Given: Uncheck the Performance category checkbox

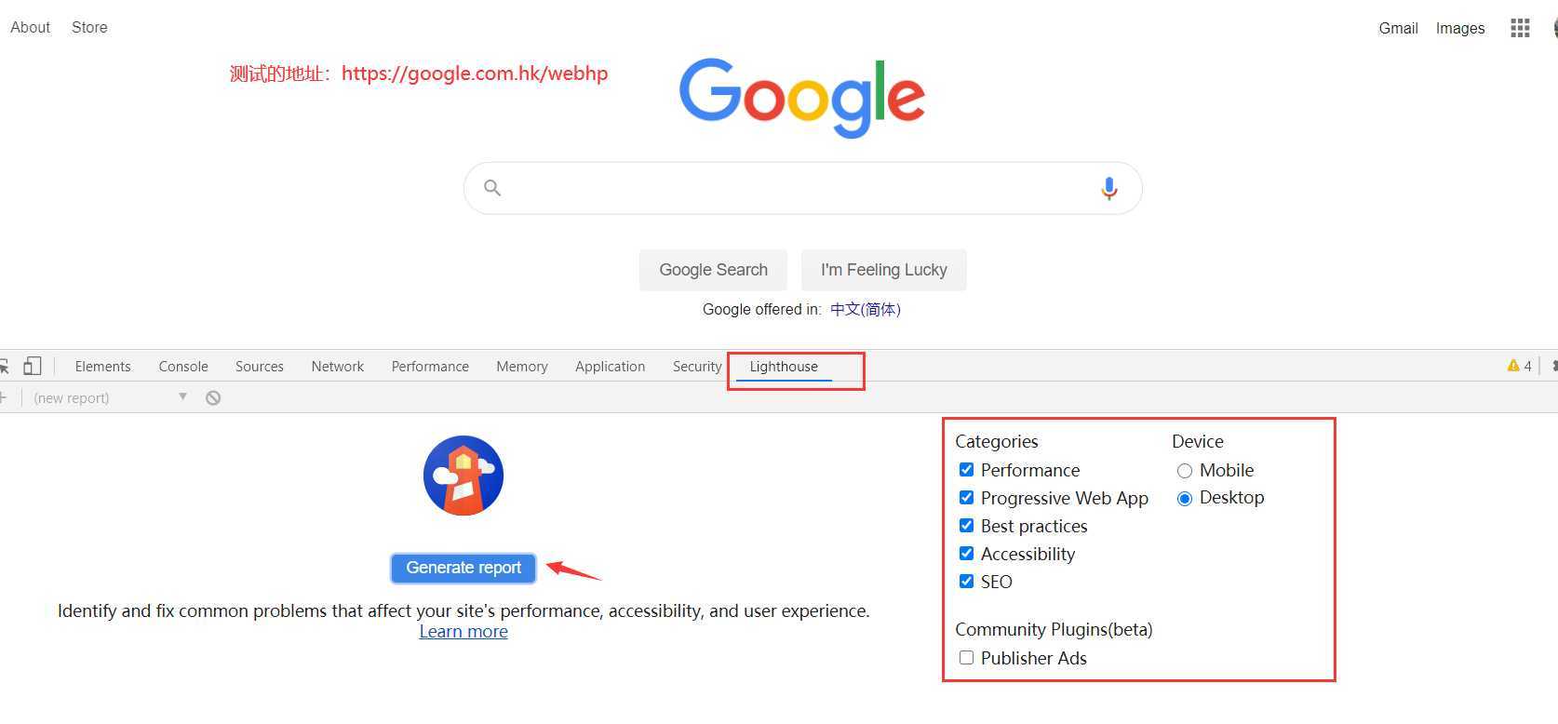Looking at the screenshot, I should tap(967, 470).
